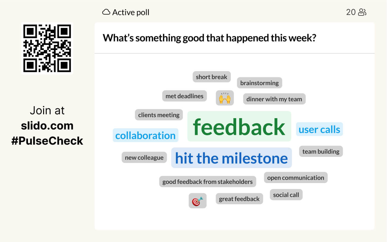This screenshot has width=387, height=242.
Task: Click the 'dinner with my team' tag
Action: (274, 99)
